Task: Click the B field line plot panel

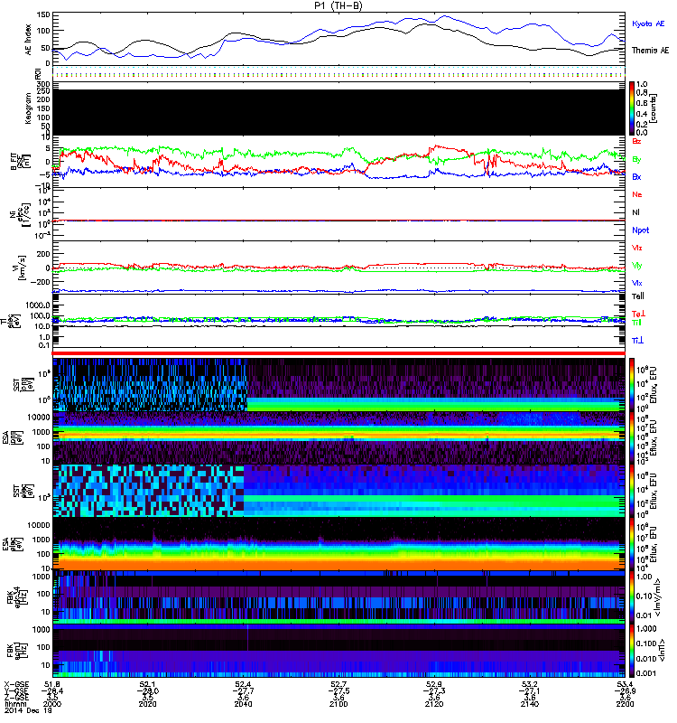Action: (339, 162)
